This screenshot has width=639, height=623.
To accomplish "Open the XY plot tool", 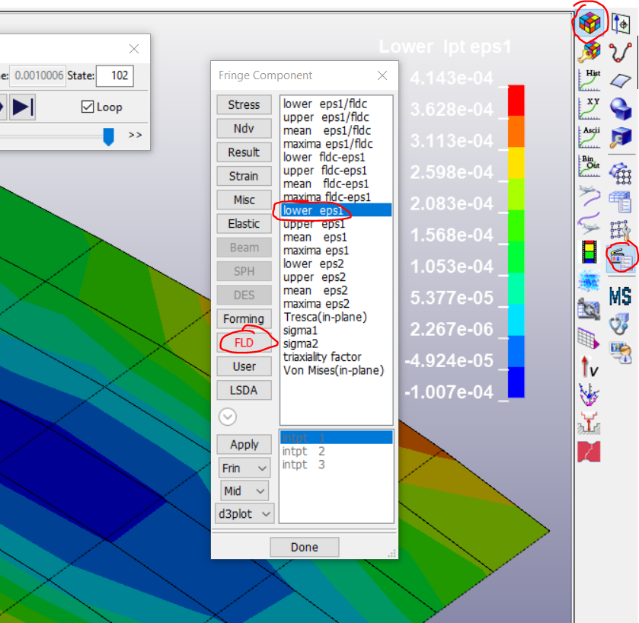I will coord(589,108).
